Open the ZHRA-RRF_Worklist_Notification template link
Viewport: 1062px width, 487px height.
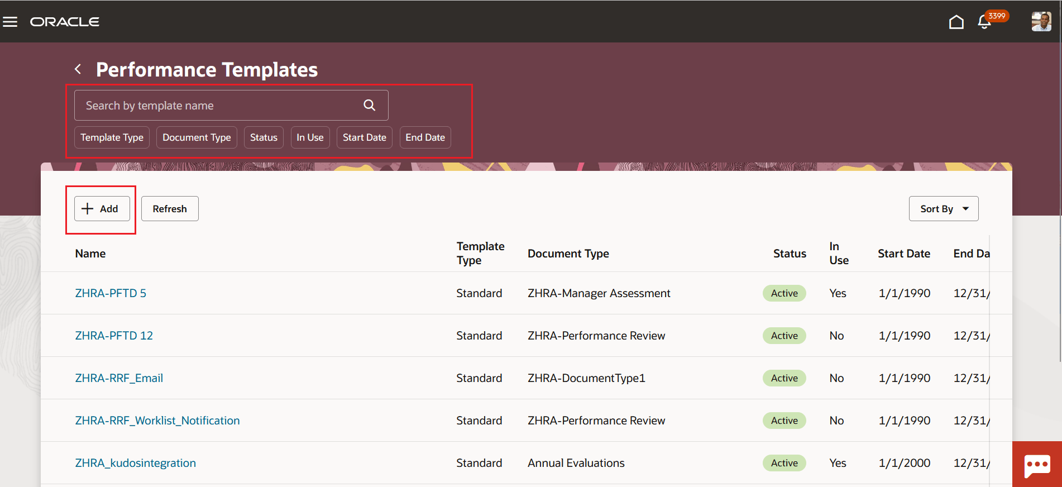point(157,421)
